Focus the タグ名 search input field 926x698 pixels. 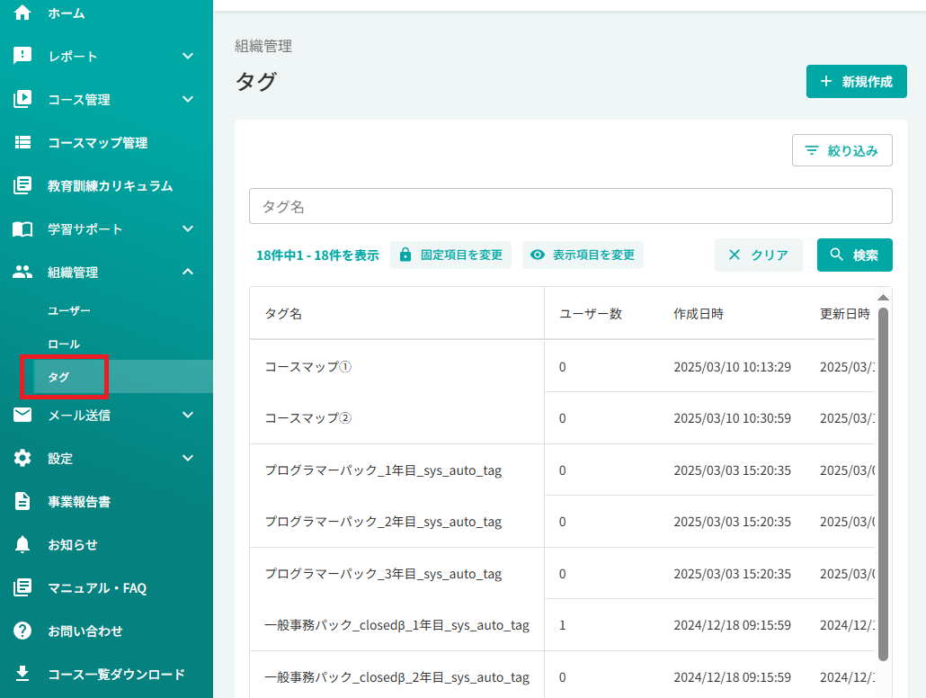tap(571, 206)
